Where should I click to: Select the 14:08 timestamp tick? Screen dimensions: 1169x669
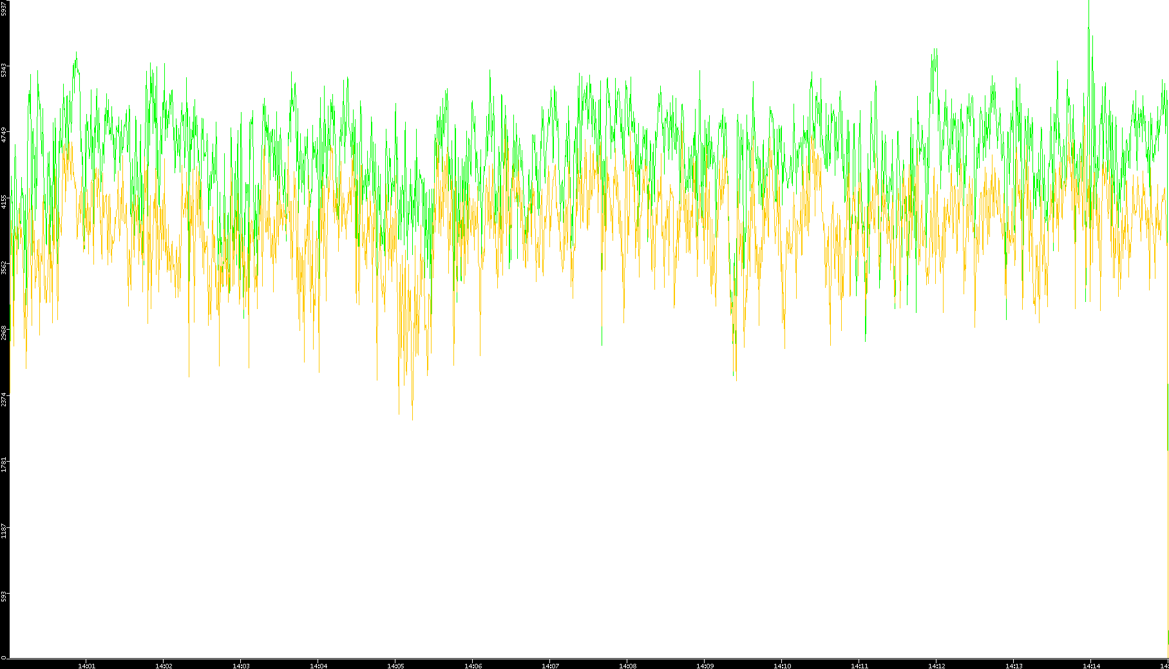(x=627, y=665)
